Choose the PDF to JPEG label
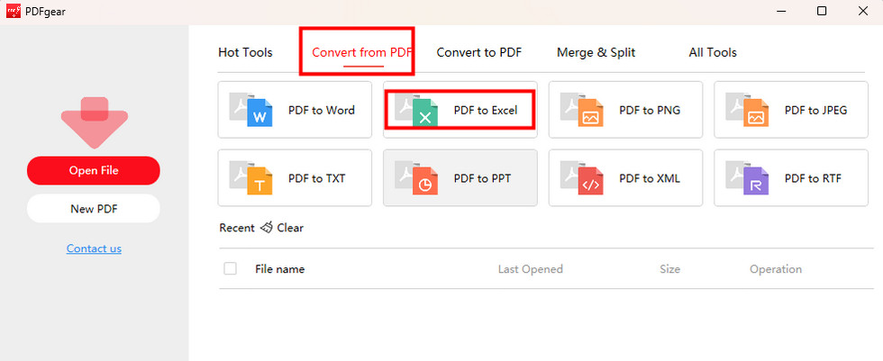 [816, 110]
